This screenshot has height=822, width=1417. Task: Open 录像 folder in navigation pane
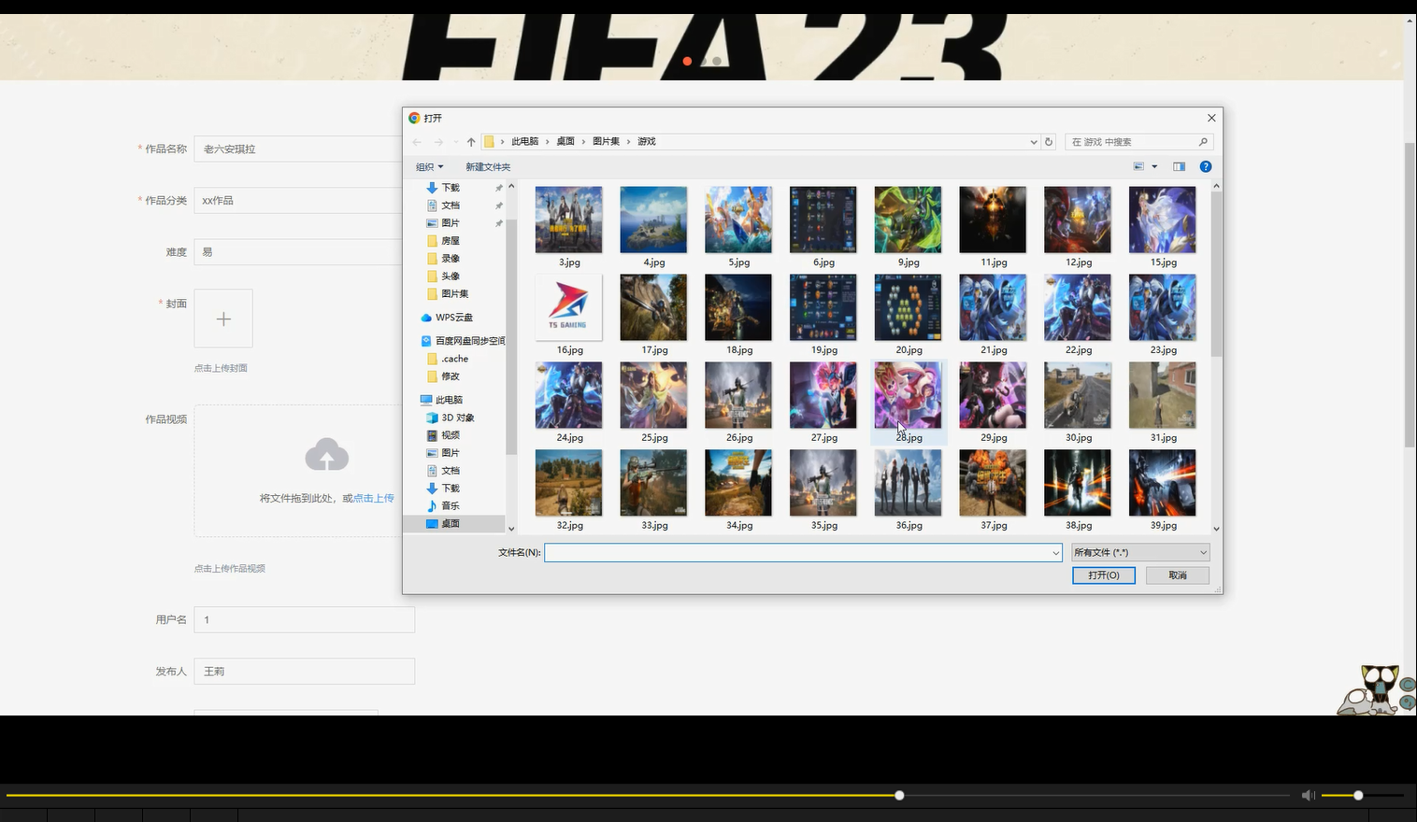451,259
